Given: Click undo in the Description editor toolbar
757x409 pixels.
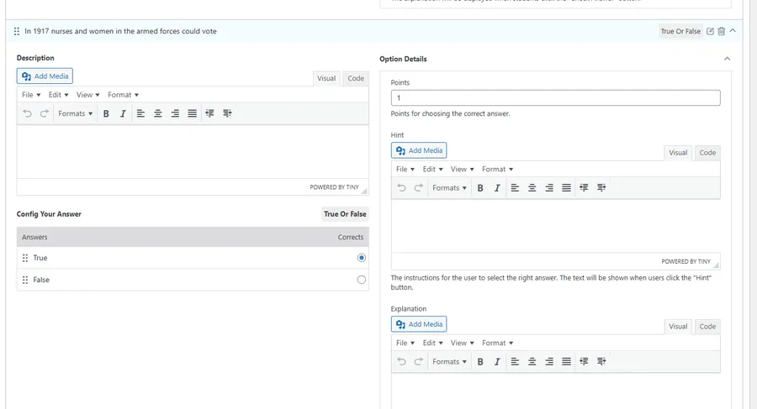Looking at the screenshot, I should click(27, 113).
